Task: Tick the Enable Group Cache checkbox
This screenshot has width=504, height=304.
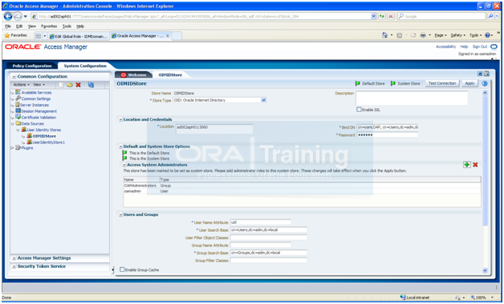Action: click(x=122, y=270)
